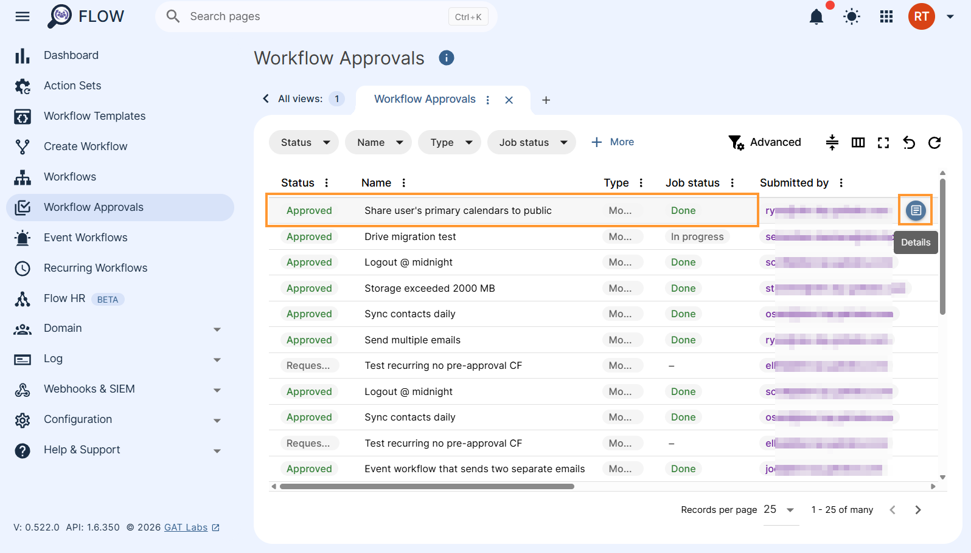Open the Type filter dropdown
Viewport: 971px width, 553px height.
[x=450, y=142]
